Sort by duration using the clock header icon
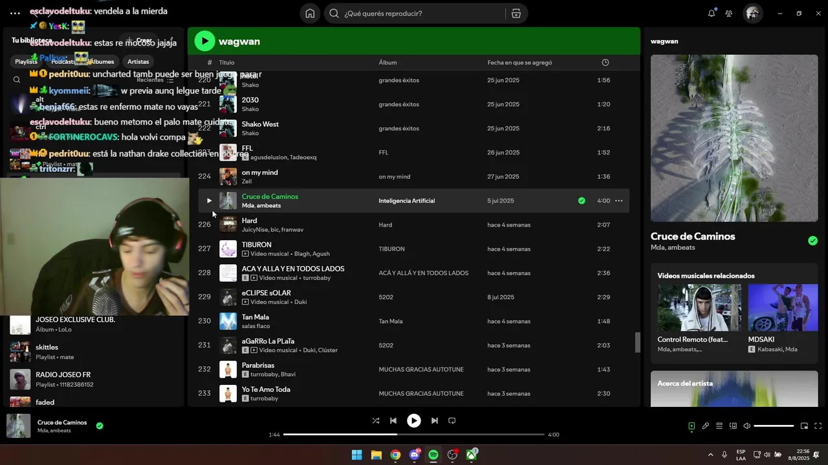 pos(605,63)
